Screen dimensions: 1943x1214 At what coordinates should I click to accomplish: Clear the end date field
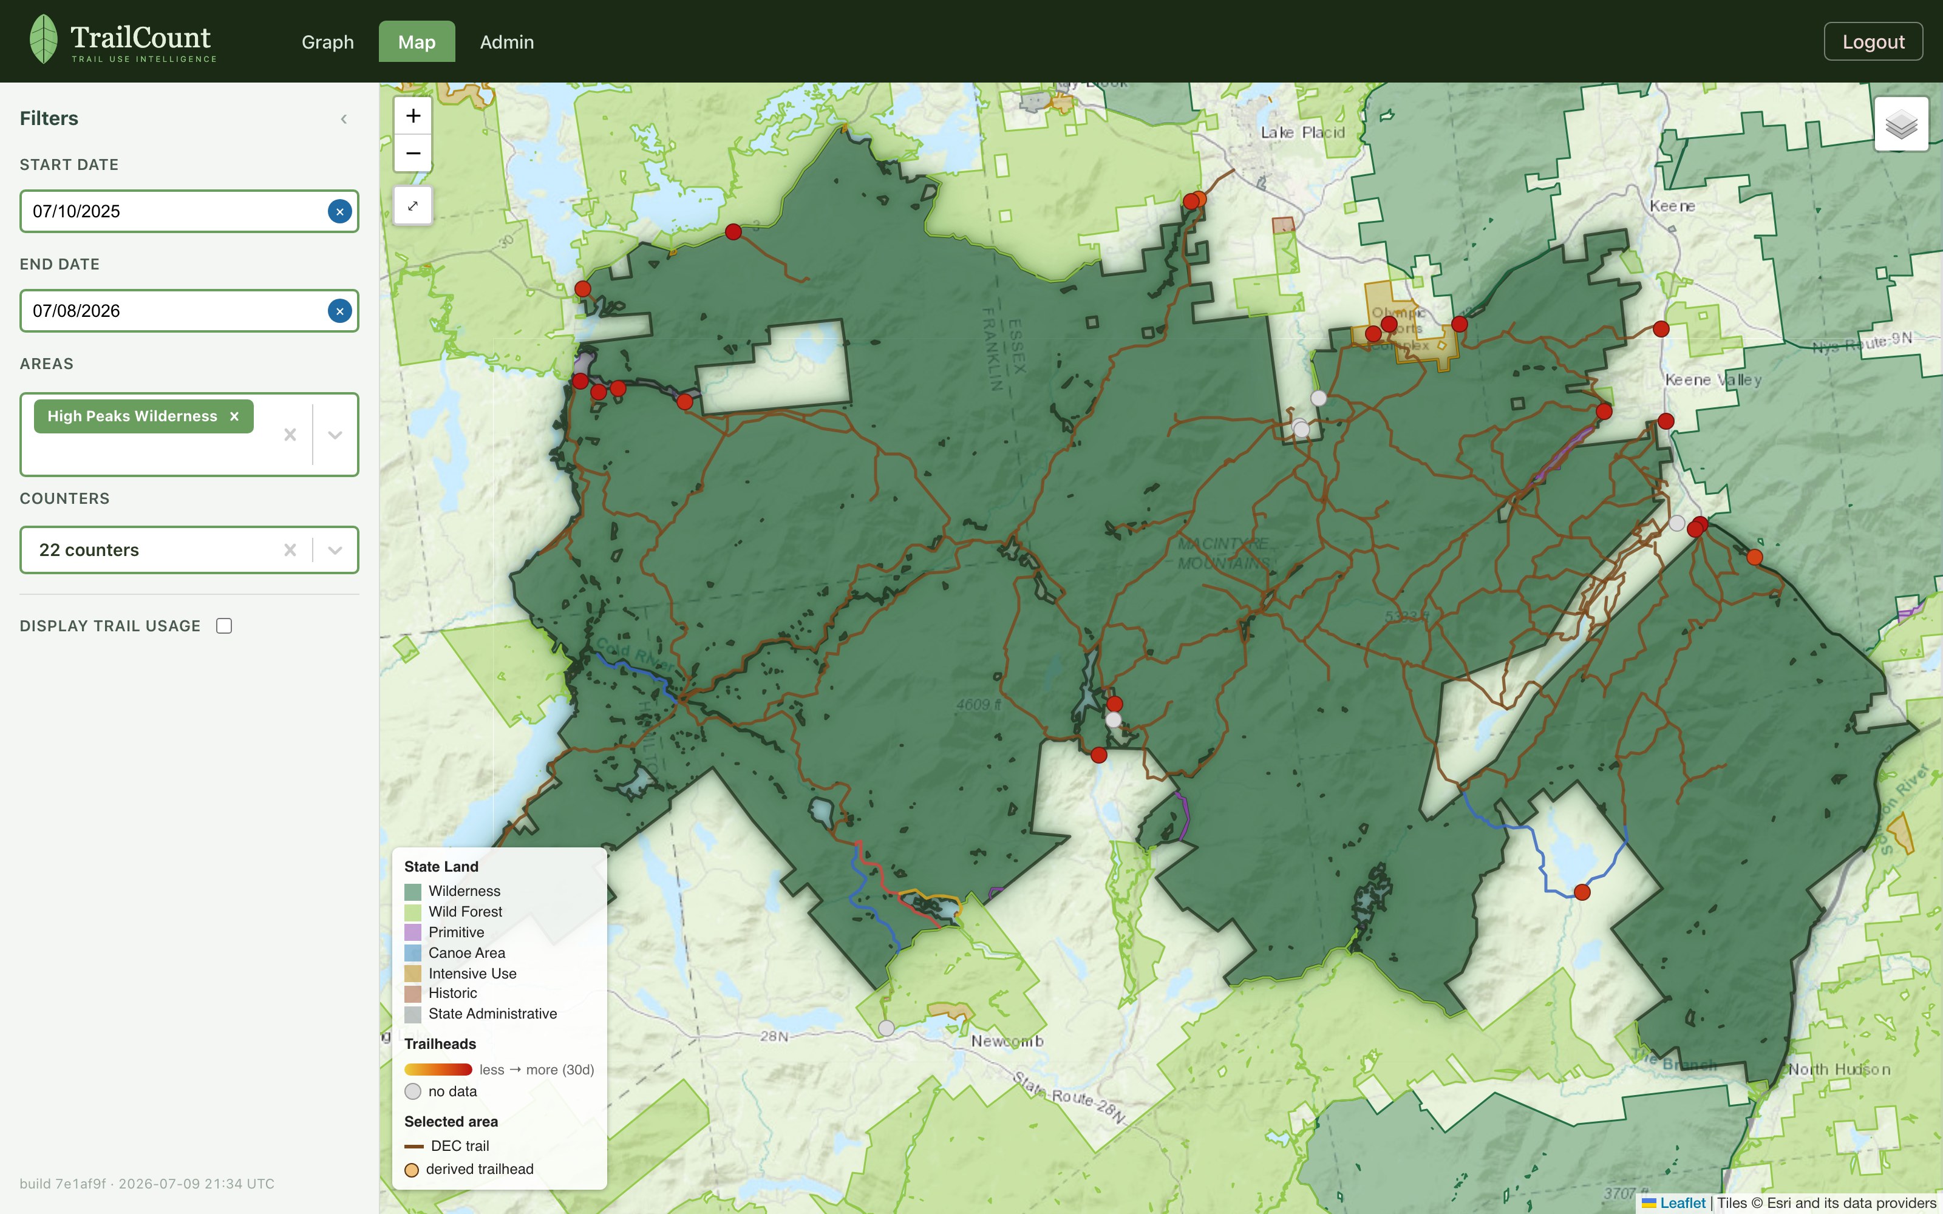339,311
